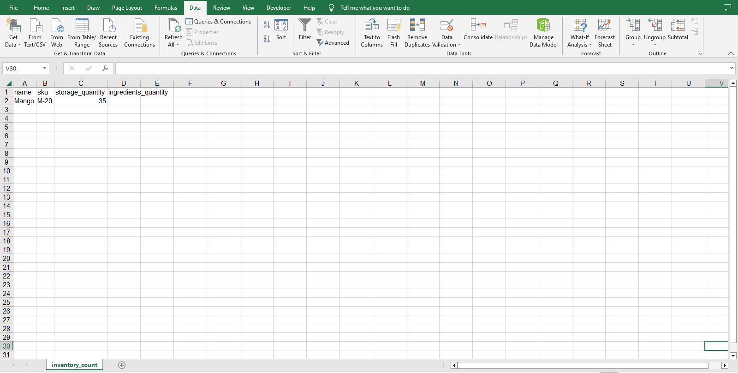Click Hide Detail outline icon
The height and width of the screenshot is (373, 738).
tap(695, 31)
